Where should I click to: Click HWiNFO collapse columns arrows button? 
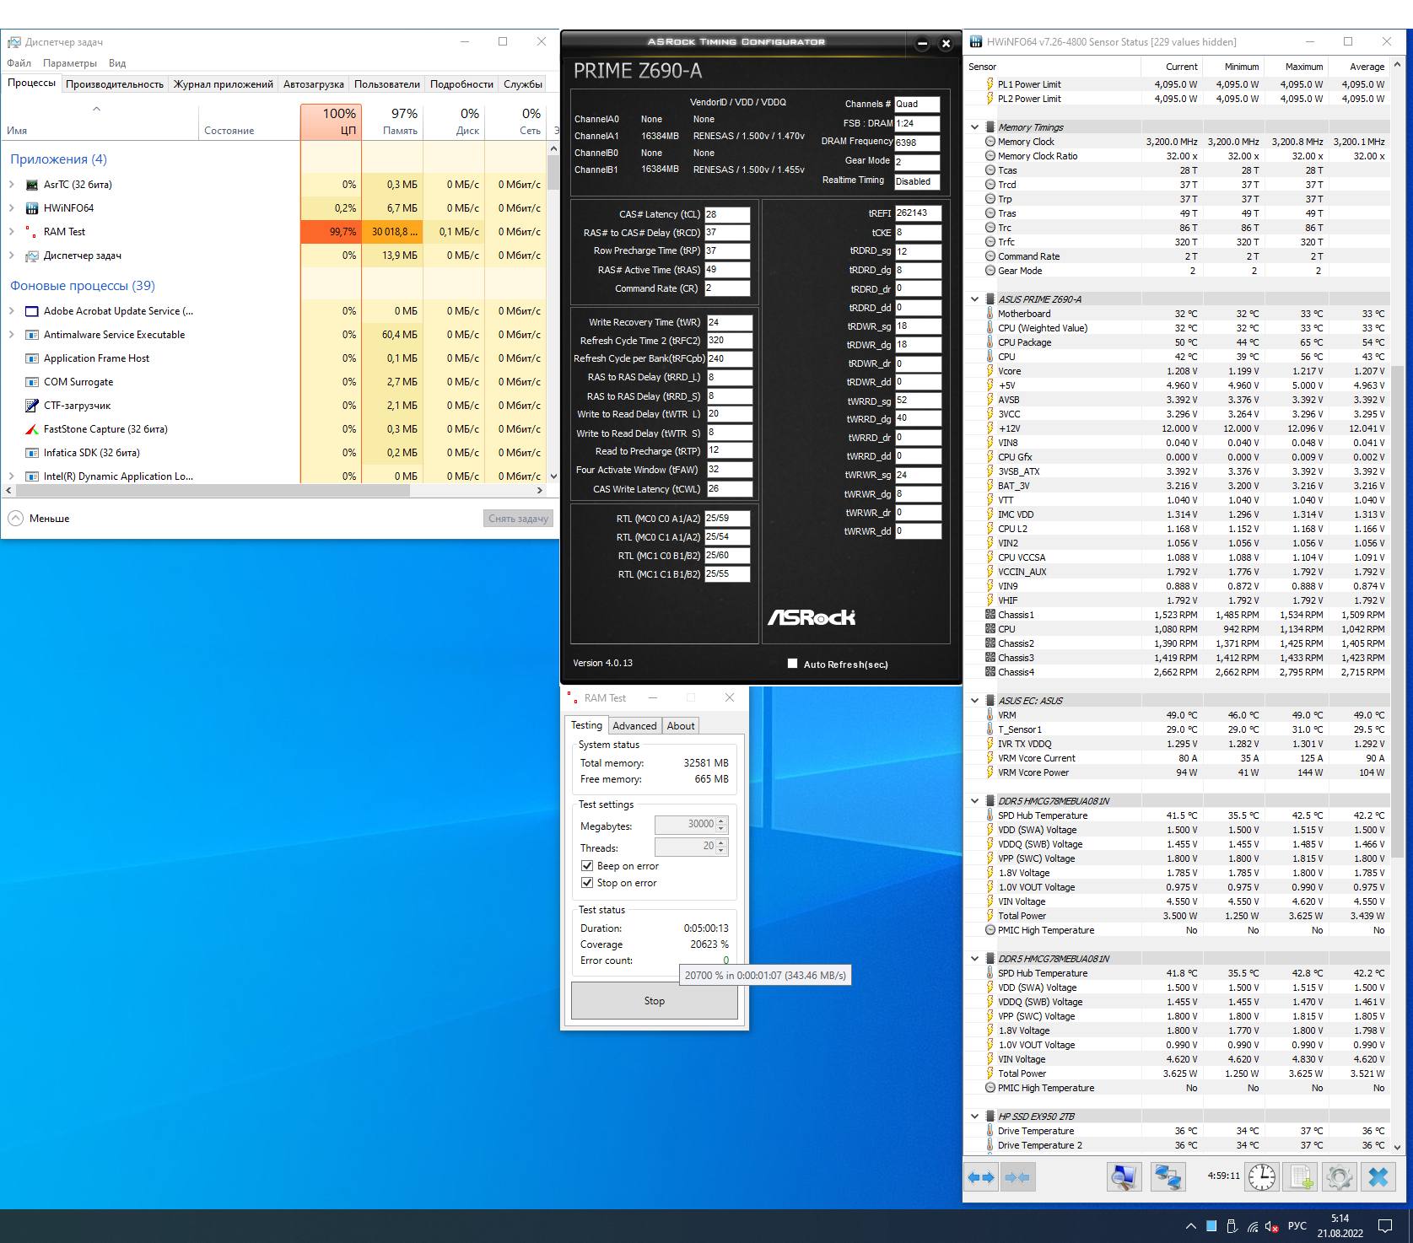tap(1017, 1177)
